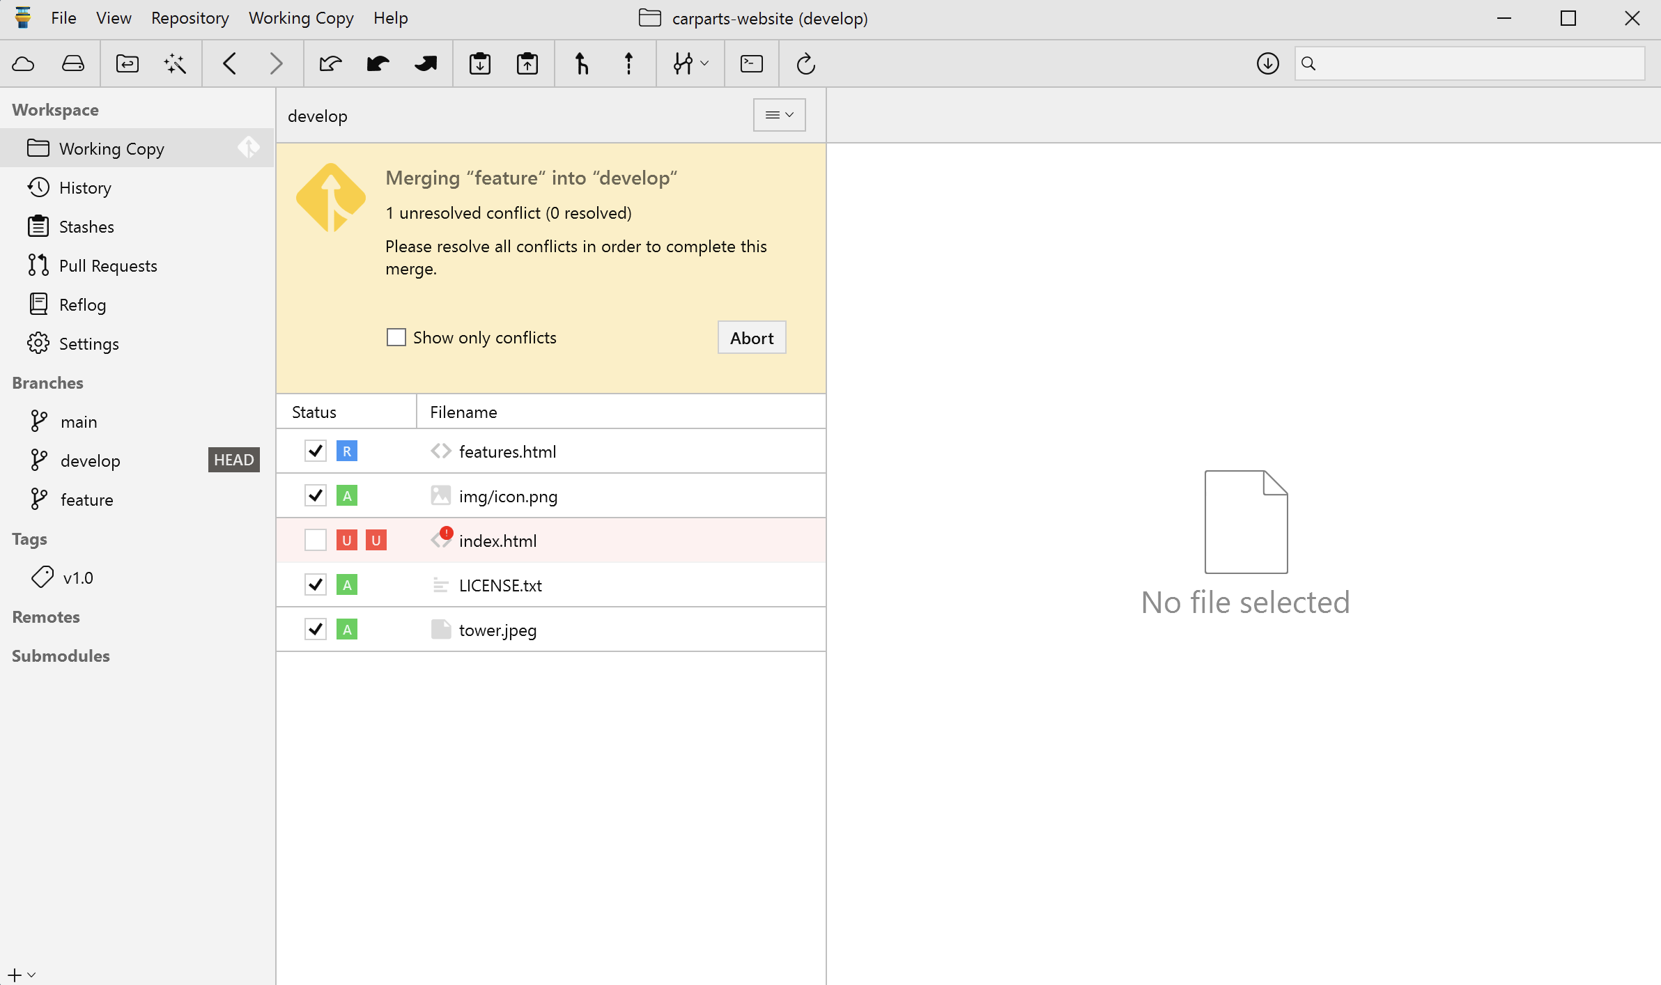Image resolution: width=1661 pixels, height=985 pixels.
Task: Click the Quick Actions magic wand icon
Action: [x=175, y=64]
